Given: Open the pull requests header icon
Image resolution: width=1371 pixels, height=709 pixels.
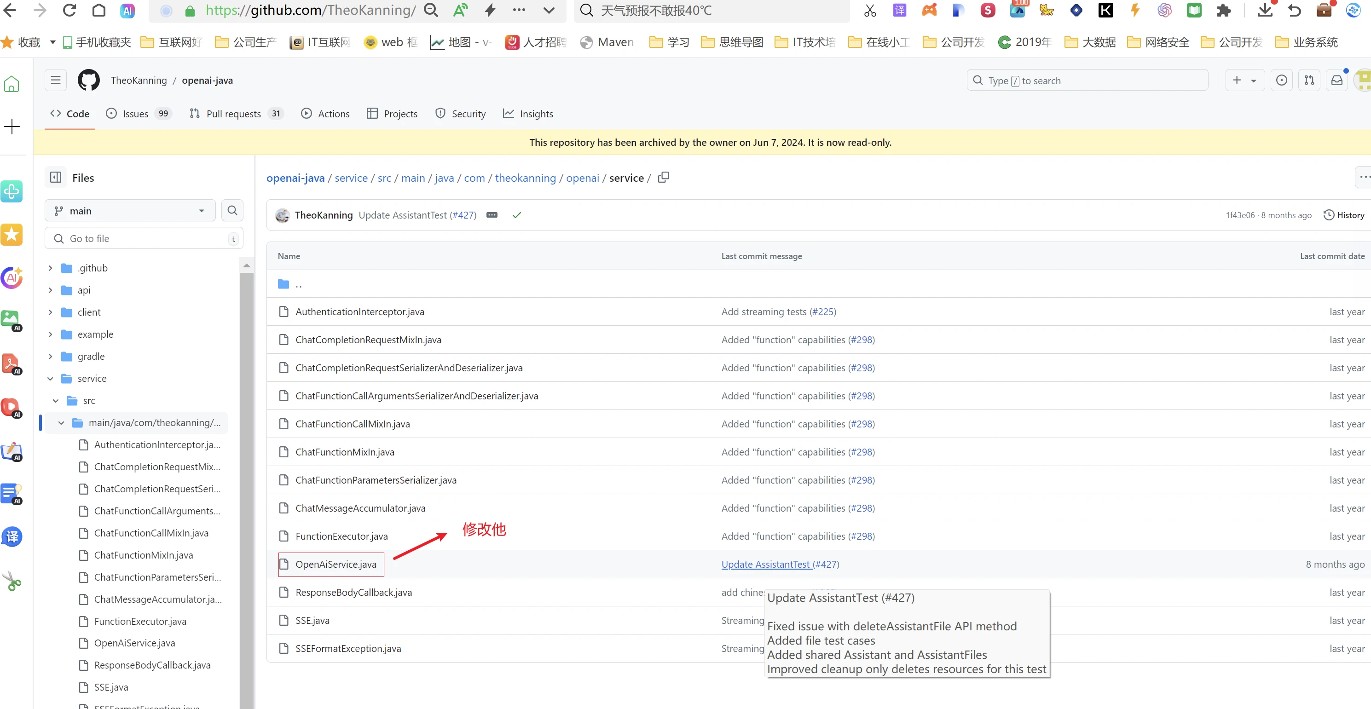Looking at the screenshot, I should click(1309, 81).
